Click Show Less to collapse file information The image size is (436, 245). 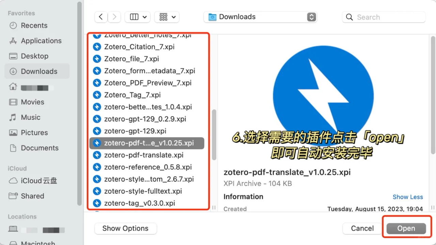click(x=408, y=197)
